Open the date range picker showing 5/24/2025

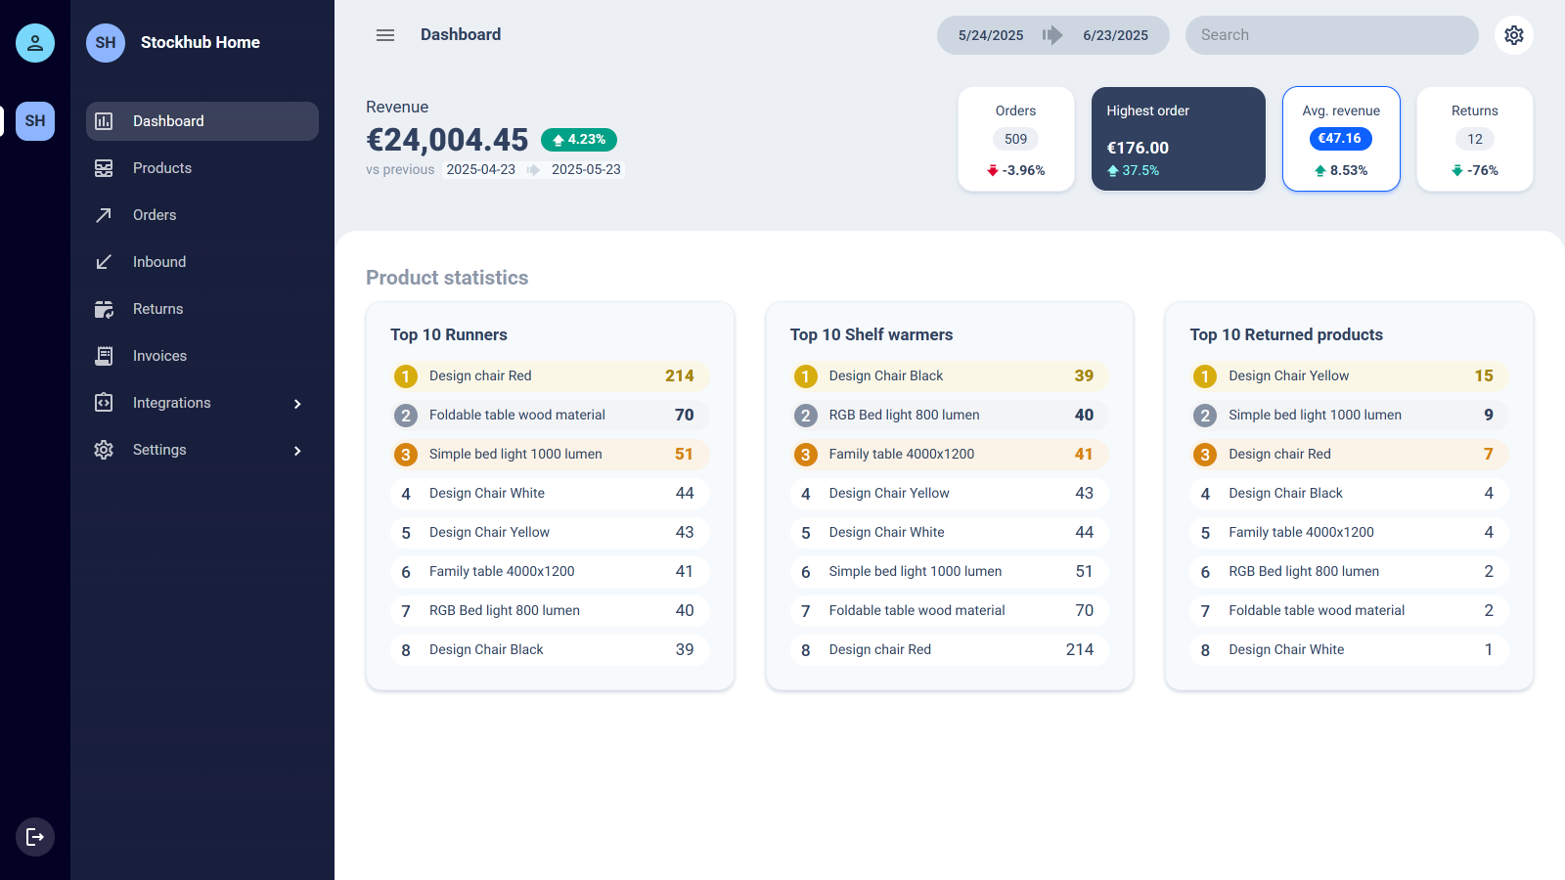[x=990, y=34]
